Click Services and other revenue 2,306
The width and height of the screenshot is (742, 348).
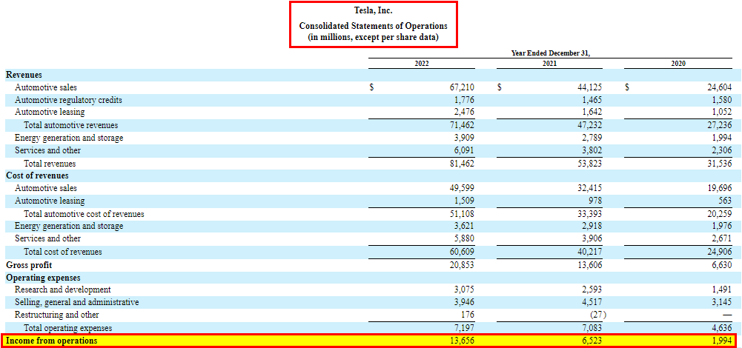tap(721, 150)
